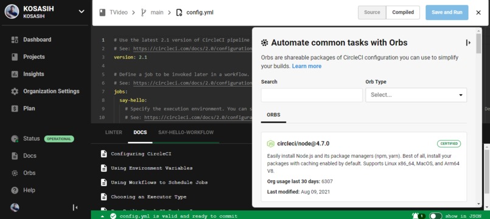Image resolution: width=490 pixels, height=219 pixels.
Task: Open Using Environment Variables doc icon
Action: pos(104,168)
